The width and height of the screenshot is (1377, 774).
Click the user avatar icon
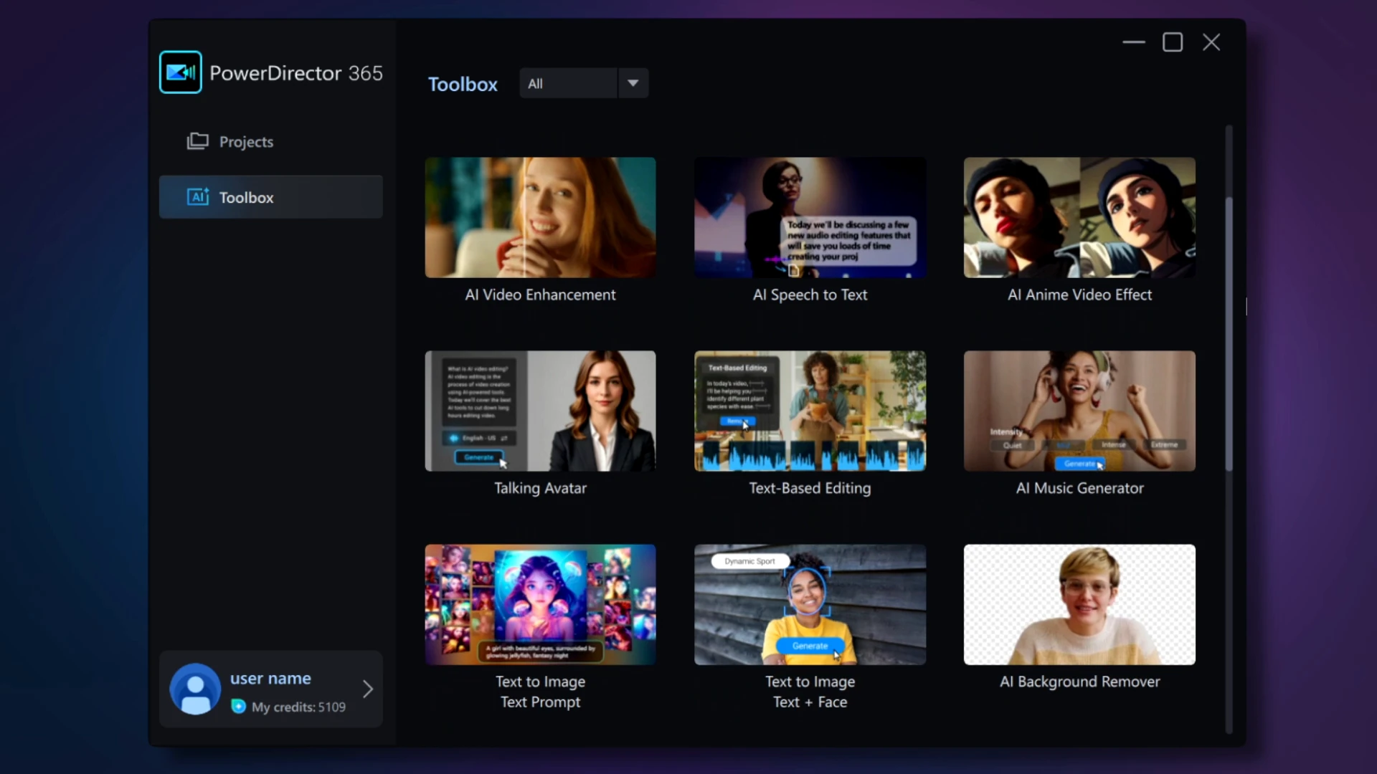click(x=194, y=689)
